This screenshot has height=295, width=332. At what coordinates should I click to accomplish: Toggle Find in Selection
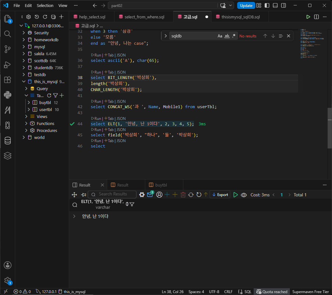tap(281, 36)
